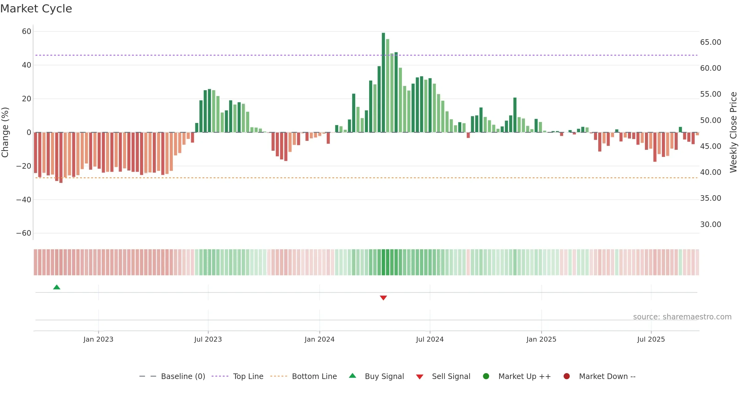Click the 55.00 price tick label
This screenshot has height=417, width=742.
click(x=710, y=94)
